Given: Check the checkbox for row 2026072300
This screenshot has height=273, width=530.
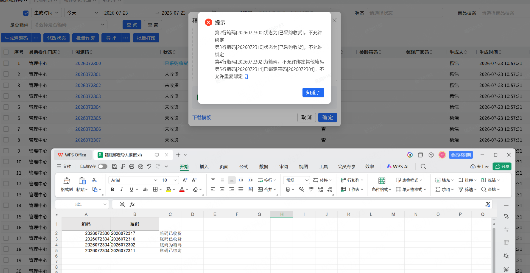Looking at the screenshot, I should 6,63.
